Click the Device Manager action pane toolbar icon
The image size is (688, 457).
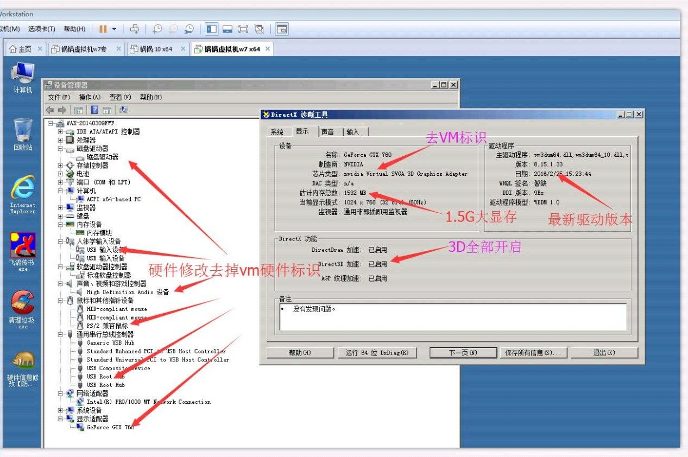[107, 110]
